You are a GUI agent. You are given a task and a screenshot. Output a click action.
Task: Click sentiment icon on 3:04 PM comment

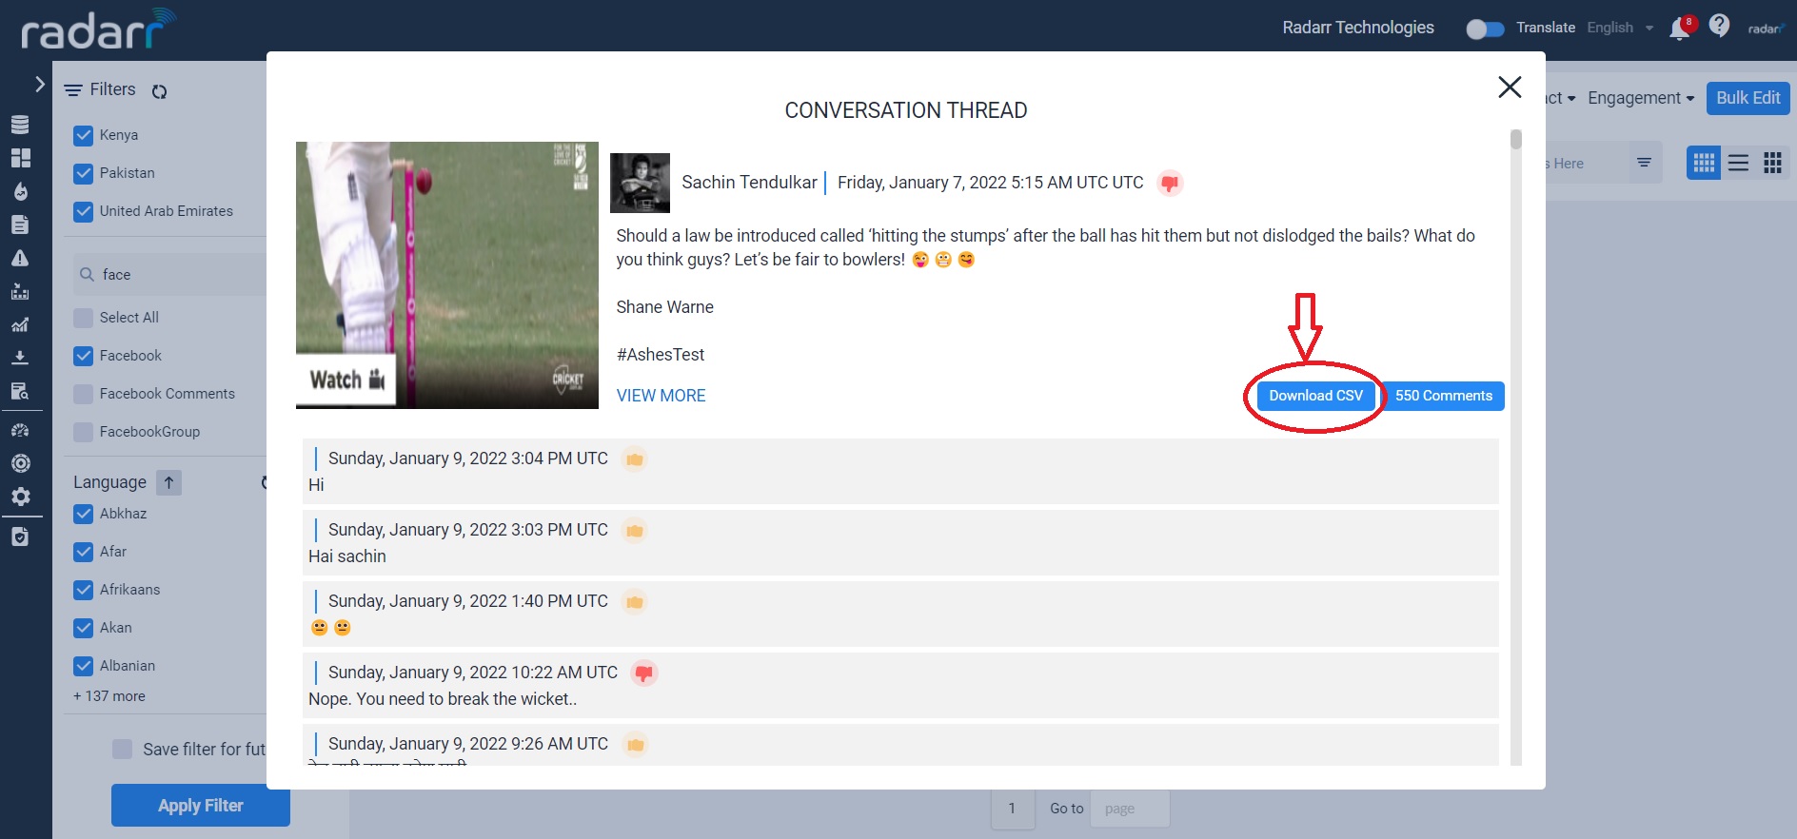[635, 459]
